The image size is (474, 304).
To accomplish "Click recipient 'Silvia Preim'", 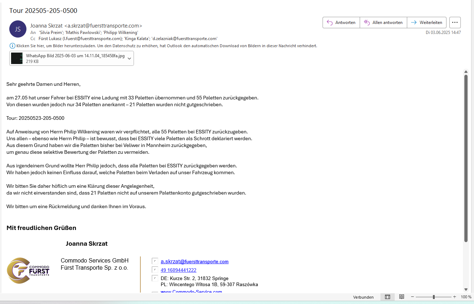I will tap(51, 33).
